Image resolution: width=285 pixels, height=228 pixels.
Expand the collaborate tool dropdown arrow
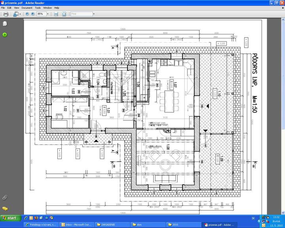click(x=20, y=14)
